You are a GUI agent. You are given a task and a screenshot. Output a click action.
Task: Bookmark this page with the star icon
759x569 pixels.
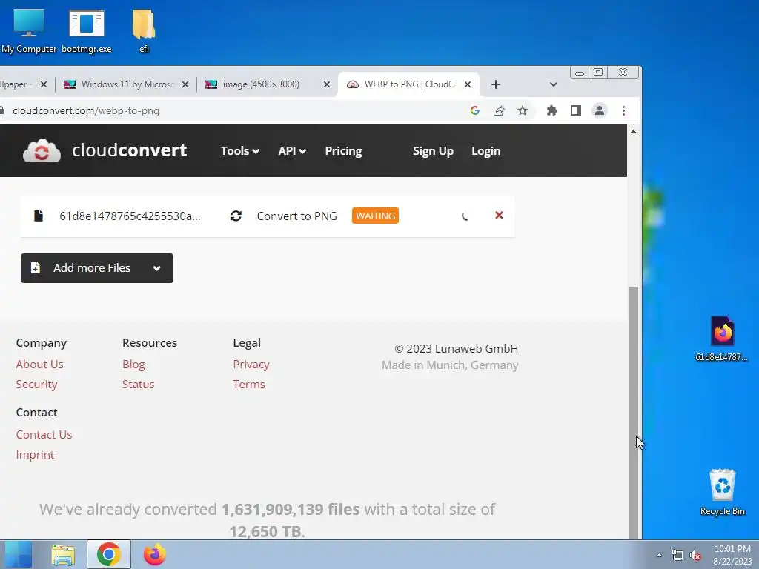(x=523, y=111)
